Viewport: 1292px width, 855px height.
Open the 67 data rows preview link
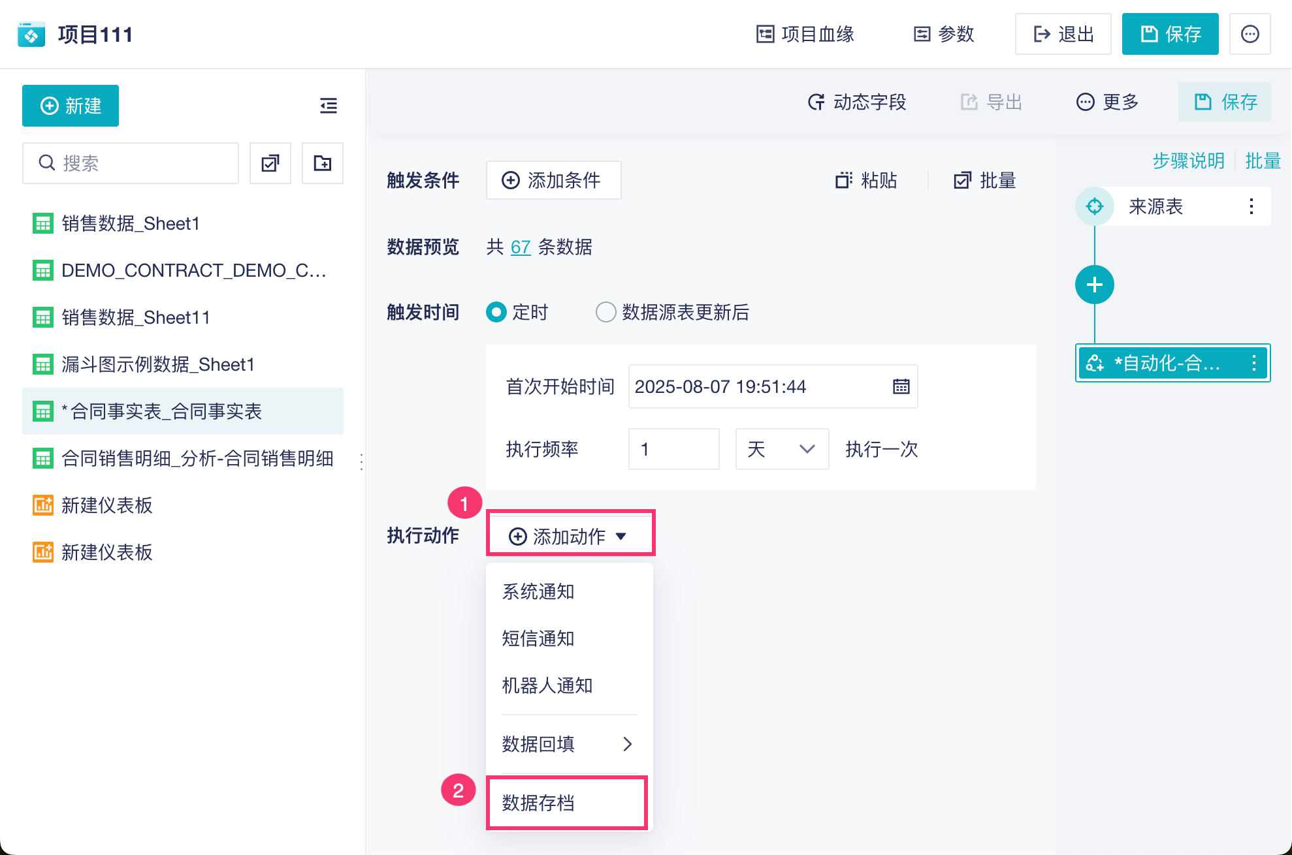[520, 247]
